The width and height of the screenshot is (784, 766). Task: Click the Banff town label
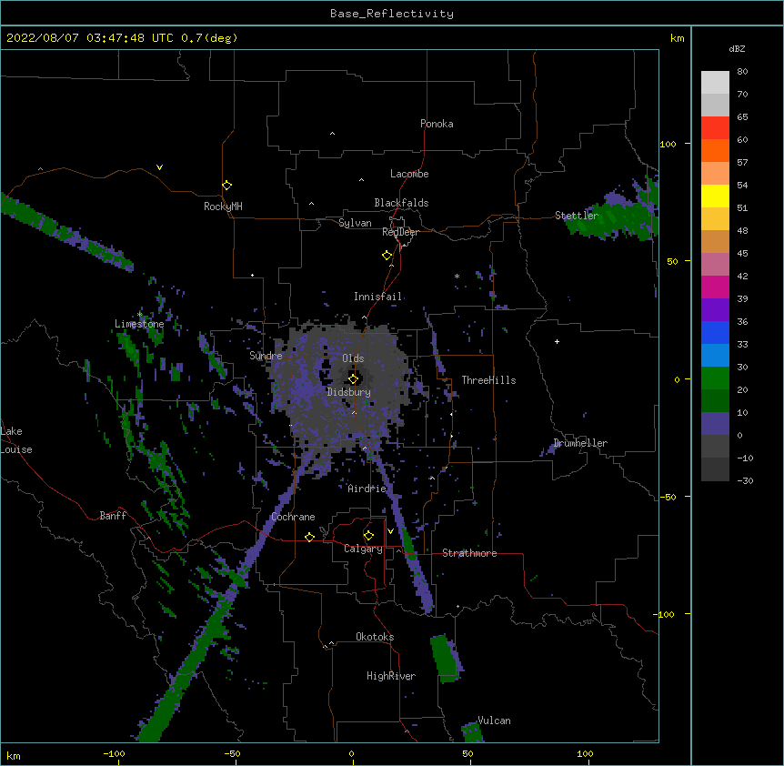(x=113, y=516)
